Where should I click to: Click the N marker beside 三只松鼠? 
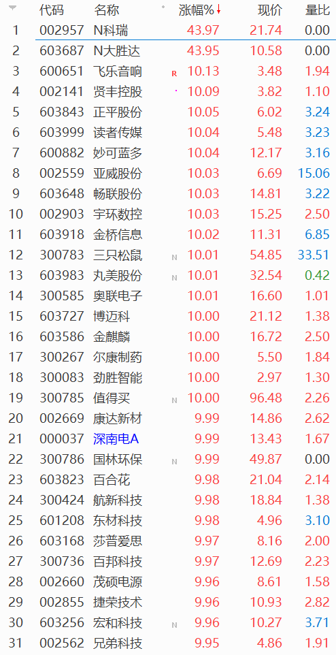point(174,258)
